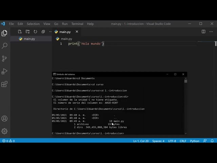Select main.py in the Explorer tree
This screenshot has width=217, height=163.
pos(31,39)
